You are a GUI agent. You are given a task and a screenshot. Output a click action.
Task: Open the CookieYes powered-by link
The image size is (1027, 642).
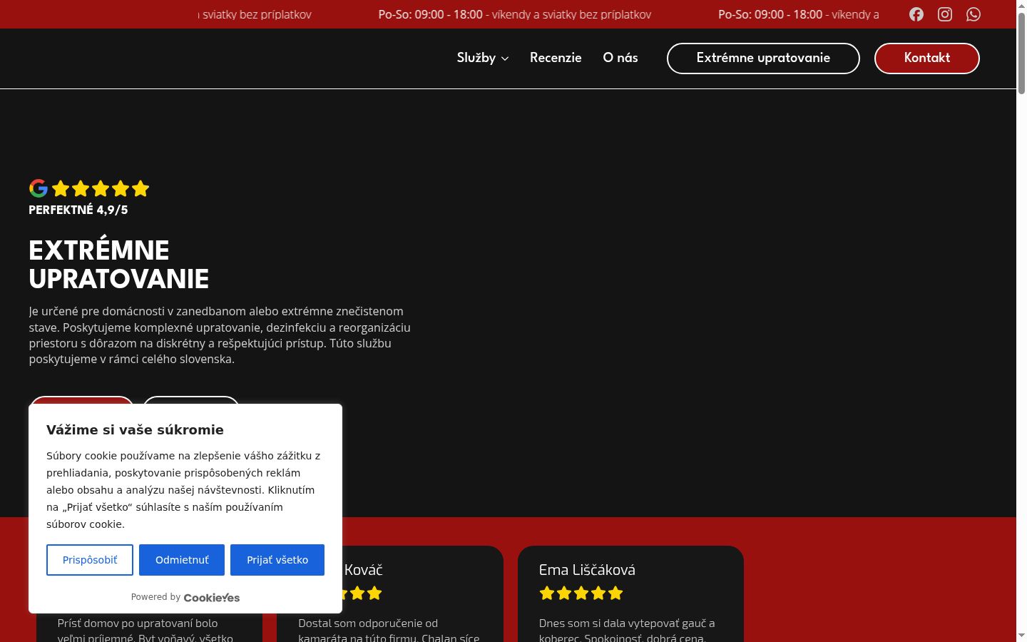point(212,597)
